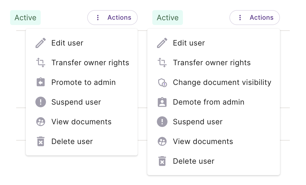
Task: Click the shield icon for document visibility
Action: point(162,83)
